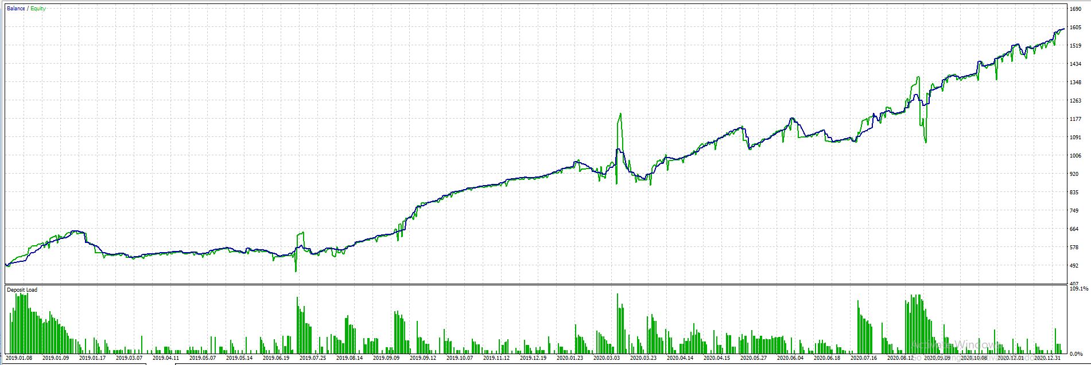
Task: Click the 2019.11.12 date label
Action: (496, 358)
